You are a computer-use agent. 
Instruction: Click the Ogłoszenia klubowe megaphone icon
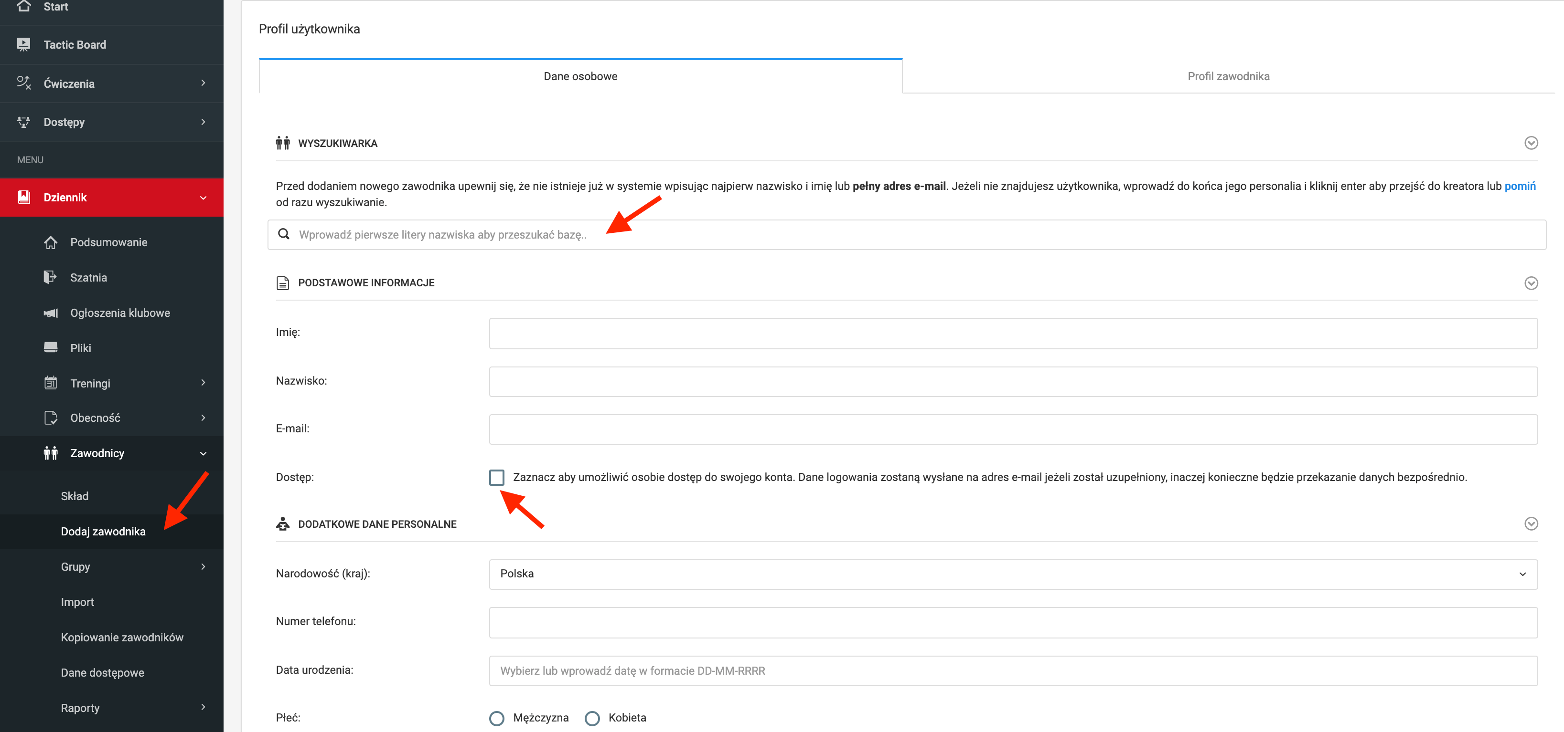click(50, 313)
